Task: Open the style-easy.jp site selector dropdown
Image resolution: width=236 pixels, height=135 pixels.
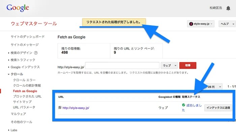Action: point(201,24)
